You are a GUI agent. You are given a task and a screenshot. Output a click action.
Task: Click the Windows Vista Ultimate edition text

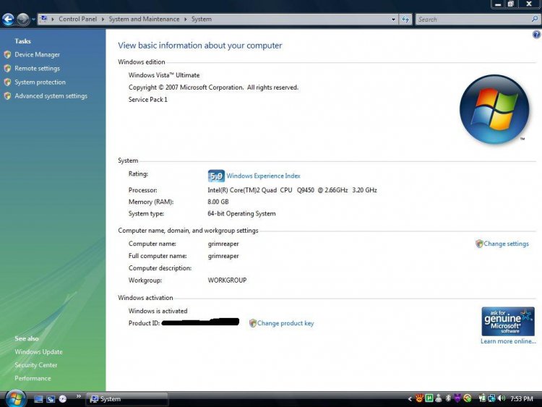(164, 75)
